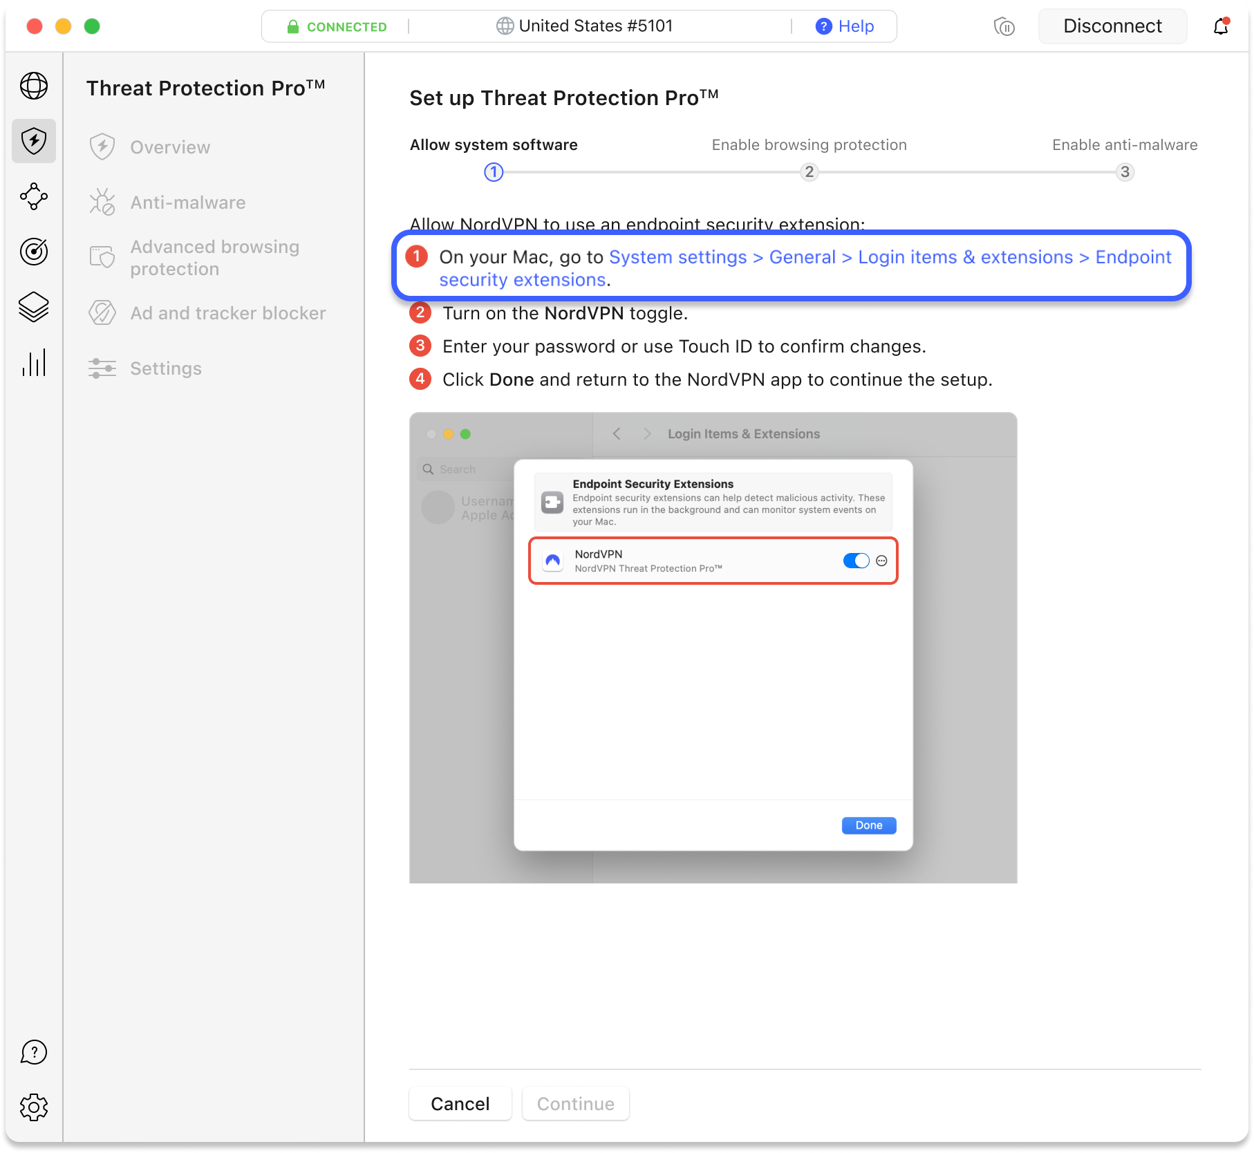Open the statistics bar chart icon

point(34,362)
